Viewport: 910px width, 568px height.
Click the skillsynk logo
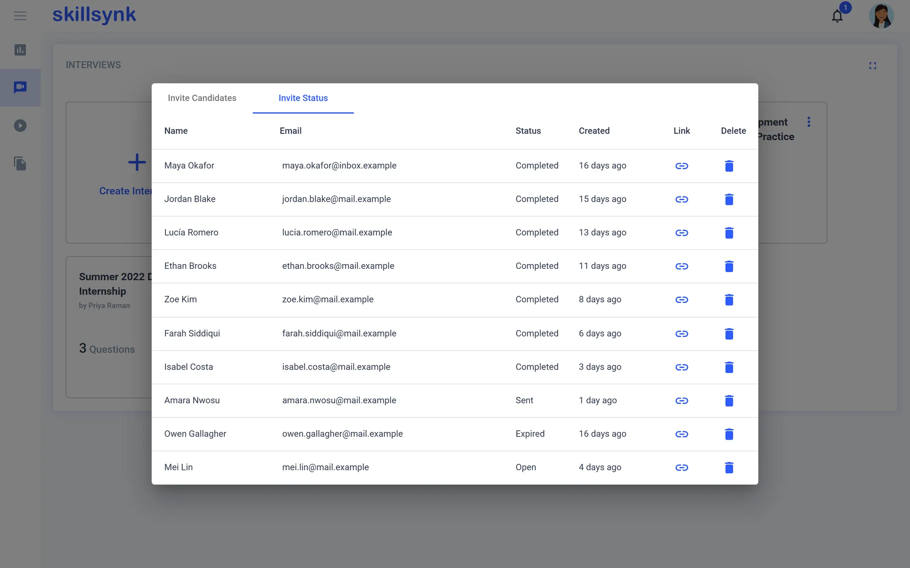(94, 15)
